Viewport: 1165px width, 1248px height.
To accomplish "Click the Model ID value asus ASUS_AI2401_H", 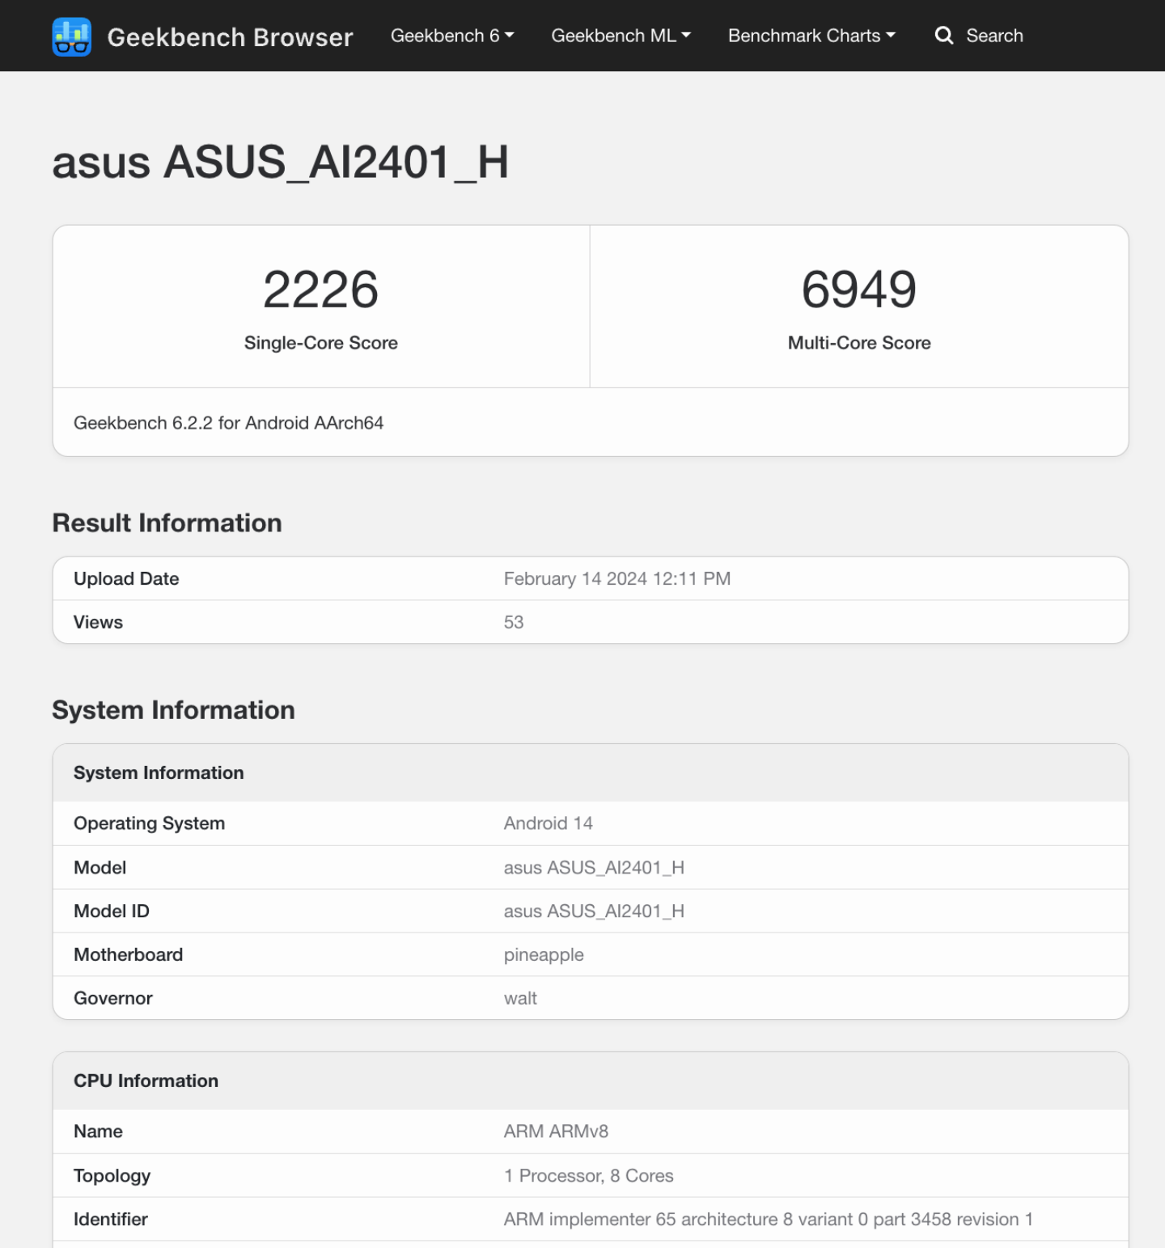I will pos(594,912).
